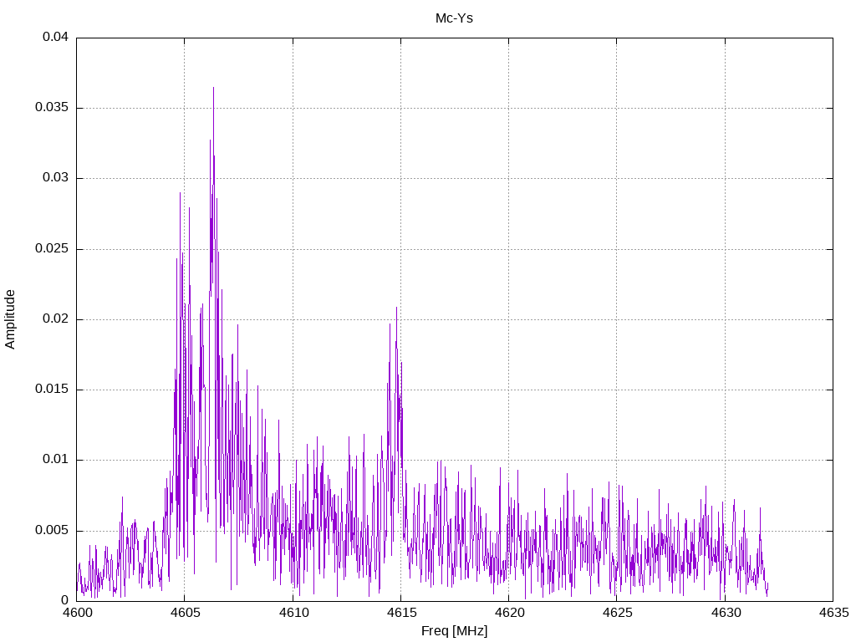The image size is (856, 642).
Task: Select the 4605 x-axis tick label
Action: (x=185, y=613)
